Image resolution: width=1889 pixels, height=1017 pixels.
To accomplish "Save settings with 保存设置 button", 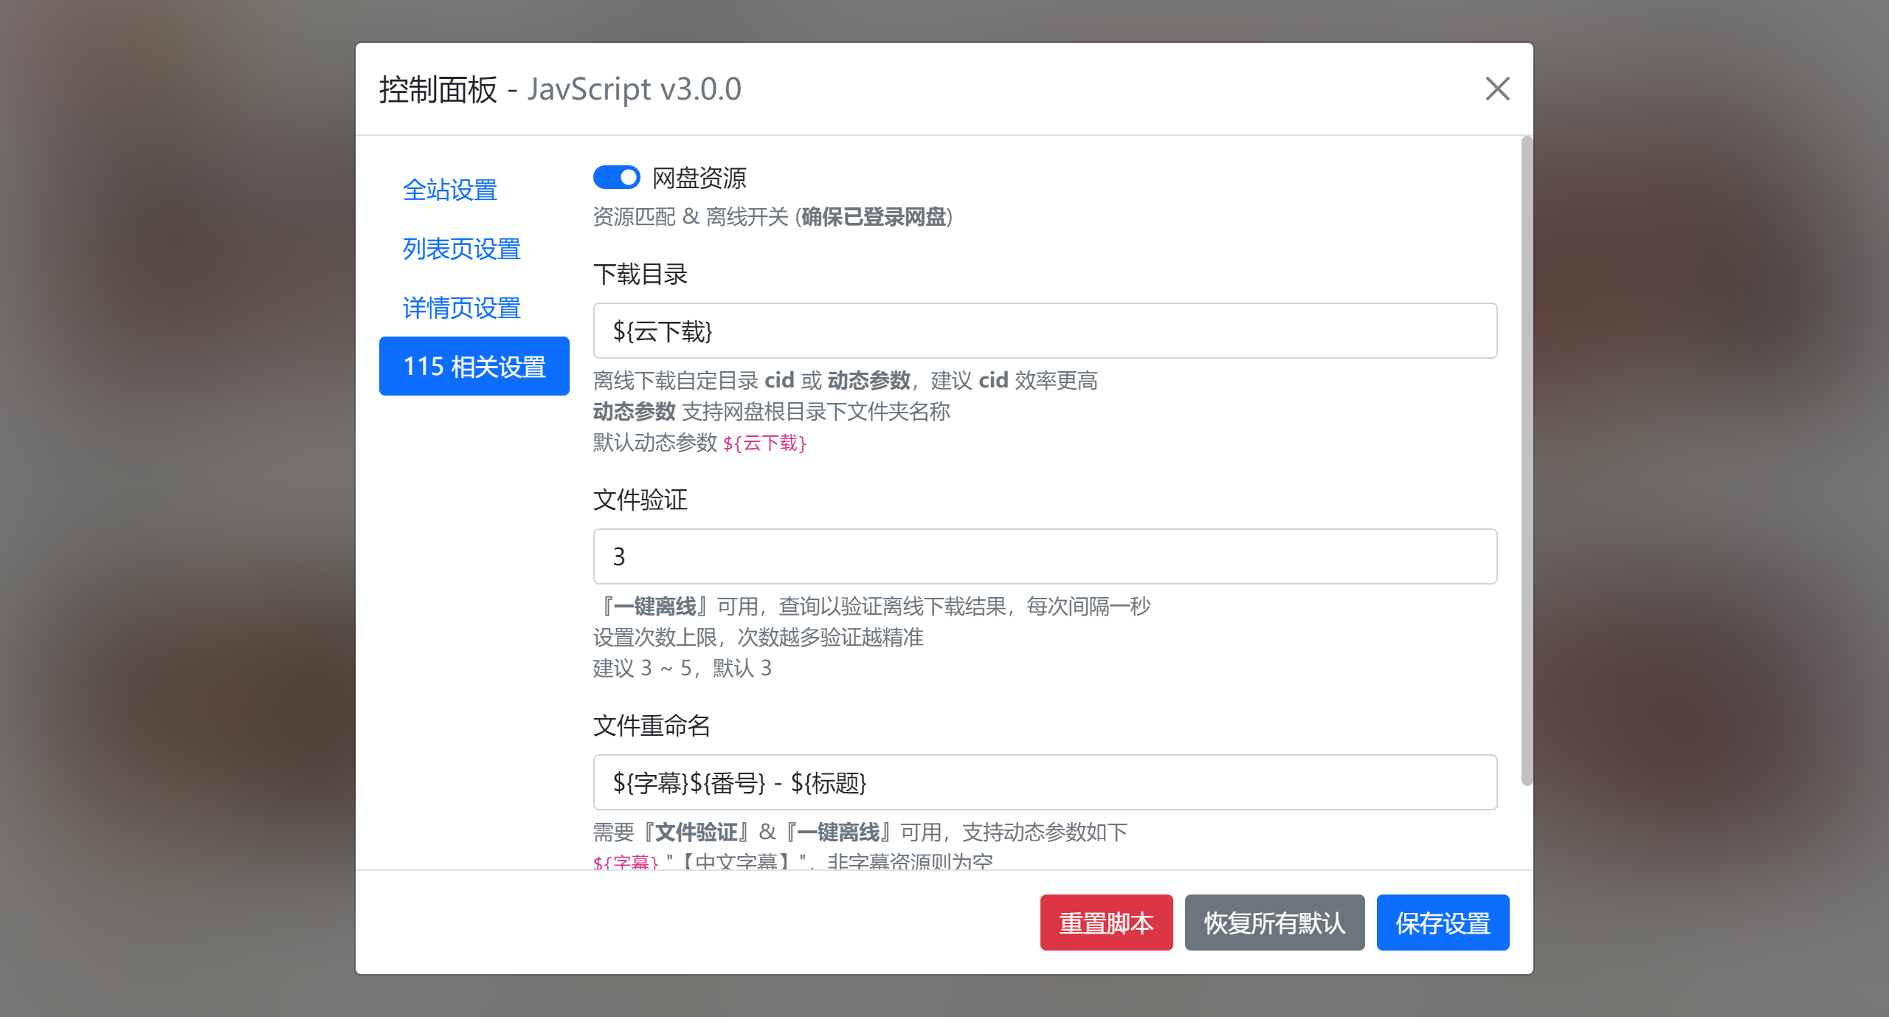I will coord(1443,923).
